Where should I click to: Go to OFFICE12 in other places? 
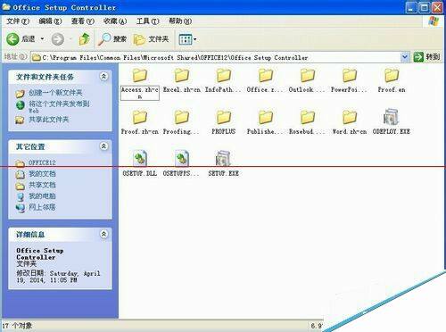click(42, 162)
